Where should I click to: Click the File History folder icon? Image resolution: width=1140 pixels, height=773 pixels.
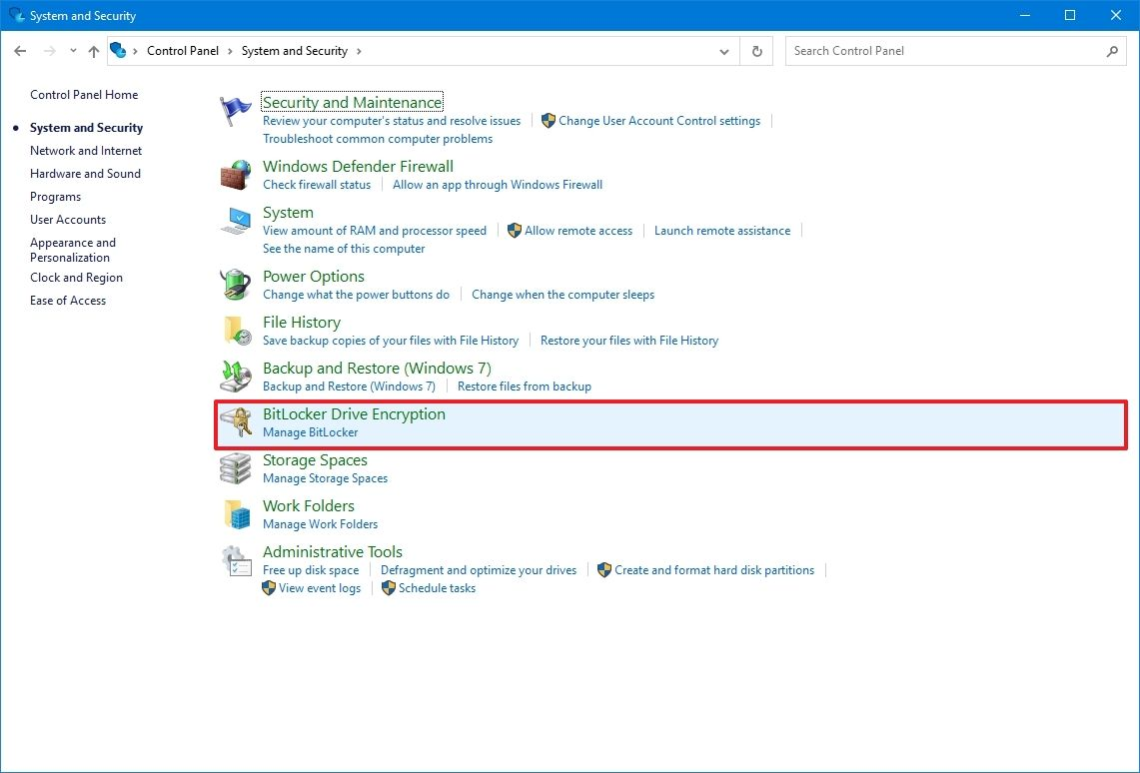(236, 331)
